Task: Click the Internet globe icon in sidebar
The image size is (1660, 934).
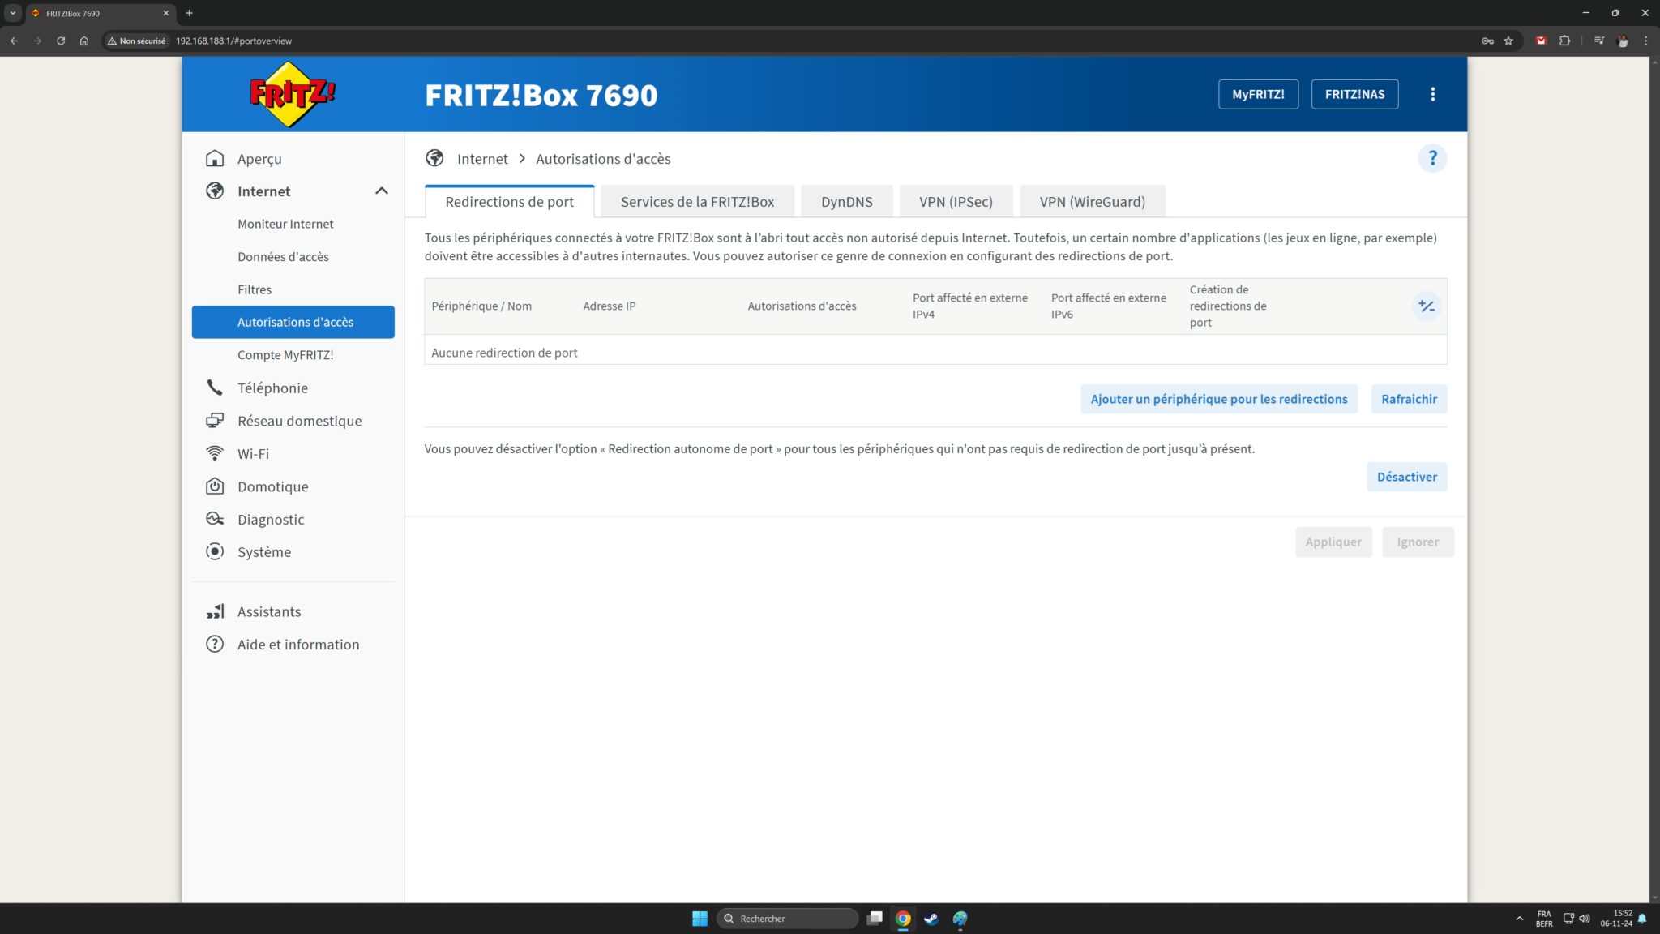Action: point(215,191)
